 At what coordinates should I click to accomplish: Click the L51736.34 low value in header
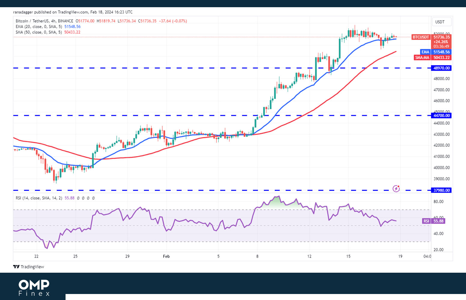pyautogui.click(x=127, y=21)
